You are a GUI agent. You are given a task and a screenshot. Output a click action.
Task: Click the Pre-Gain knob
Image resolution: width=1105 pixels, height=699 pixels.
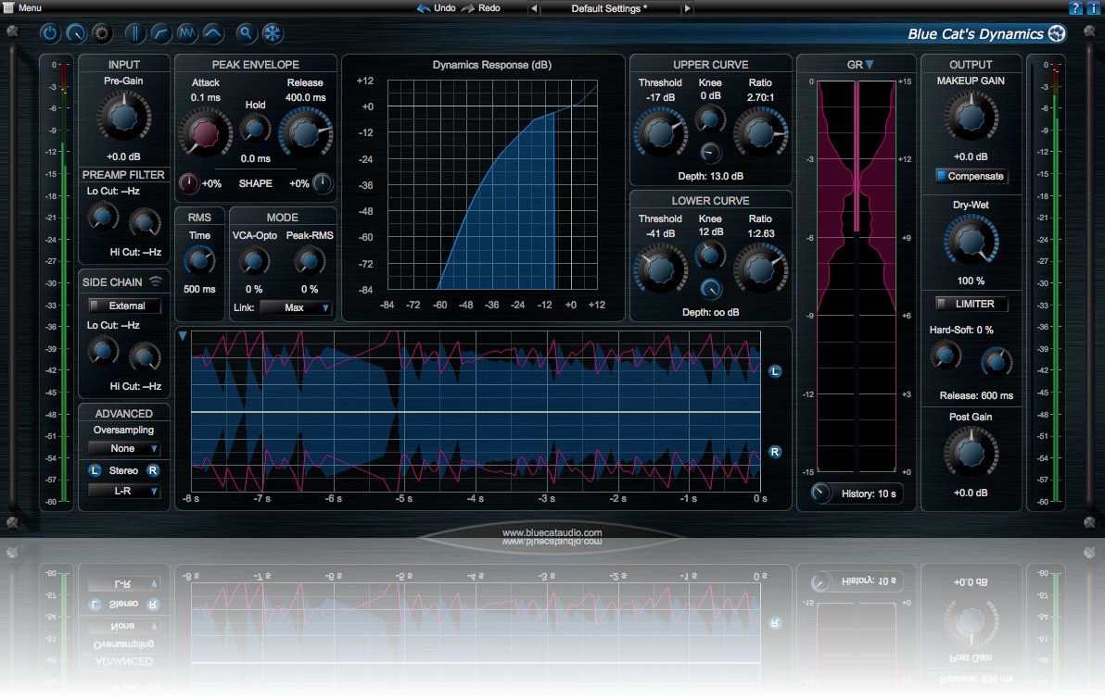123,118
